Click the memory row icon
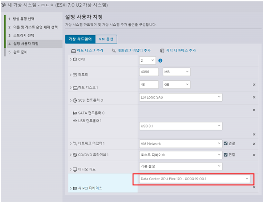Image resolution: width=263 pixels, height=202 pixels. coord(75,75)
